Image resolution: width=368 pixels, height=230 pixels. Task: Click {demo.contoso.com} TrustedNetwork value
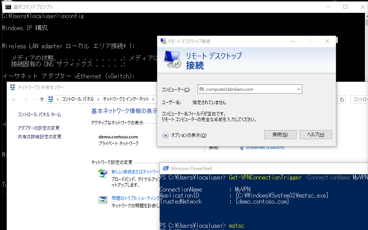[x=262, y=202]
